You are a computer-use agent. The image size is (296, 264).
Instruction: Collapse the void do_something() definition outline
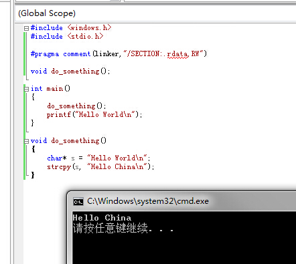click(x=26, y=141)
